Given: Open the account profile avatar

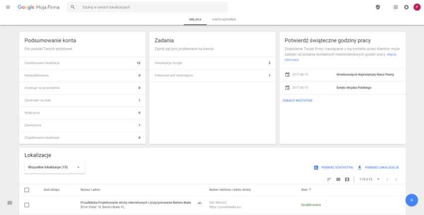Looking at the screenshot, I should coord(417,7).
